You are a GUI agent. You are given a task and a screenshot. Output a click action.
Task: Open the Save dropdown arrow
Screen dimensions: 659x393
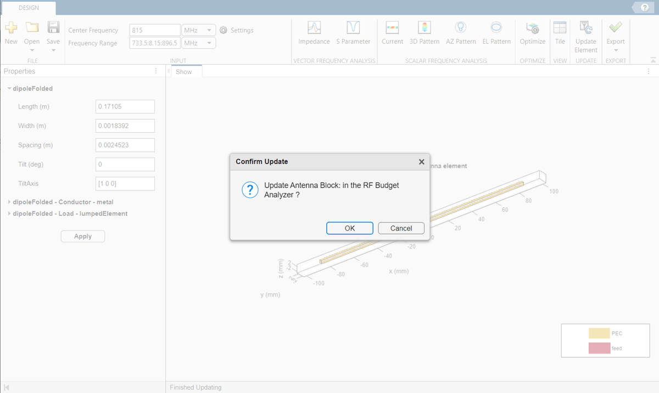[x=53, y=50]
